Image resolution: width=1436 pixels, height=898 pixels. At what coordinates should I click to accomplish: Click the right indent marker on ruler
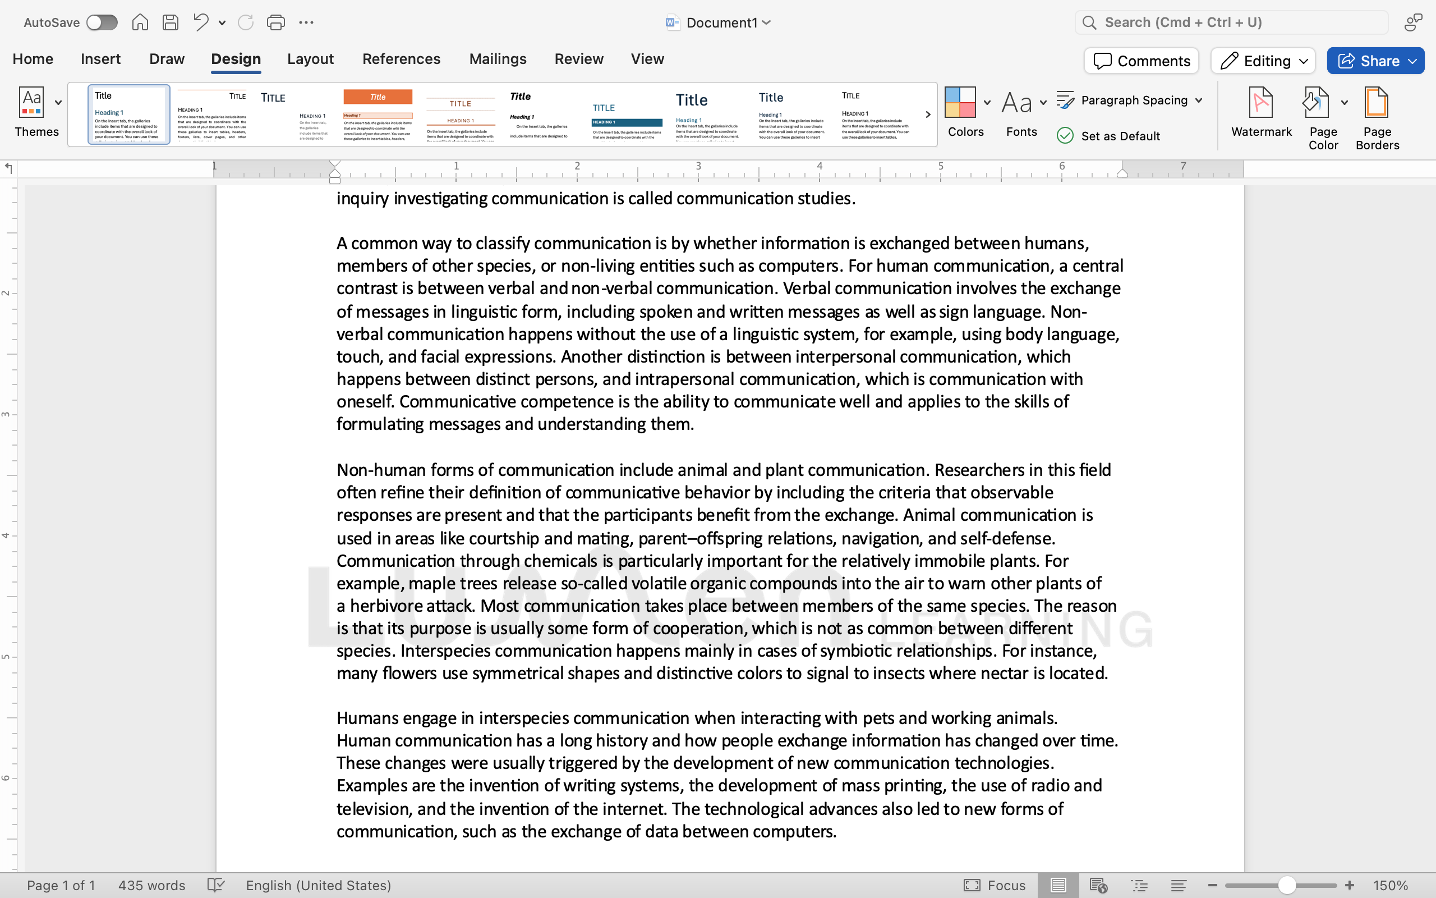pyautogui.click(x=1122, y=173)
